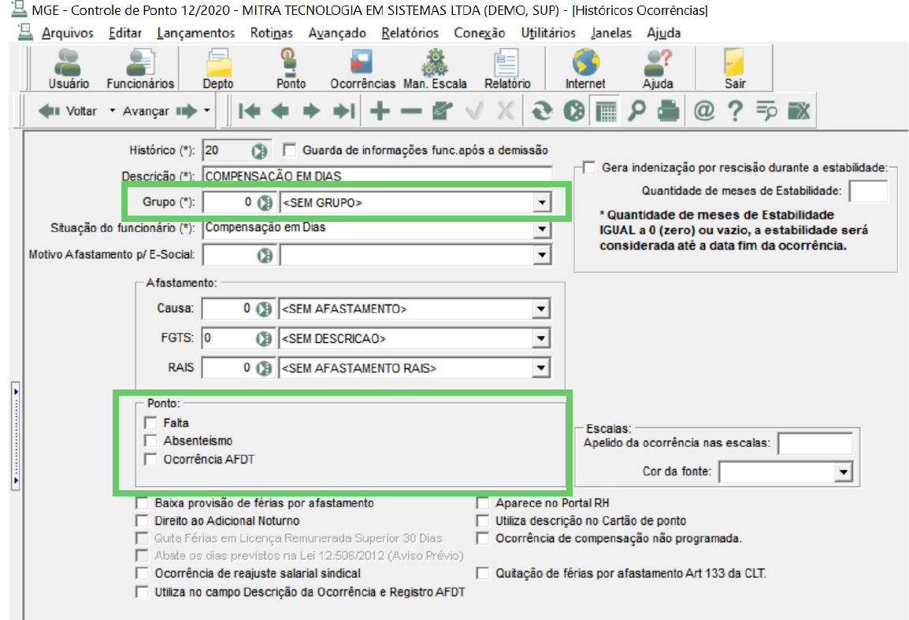This screenshot has width=909, height=620.
Task: Click the Sair exit icon
Action: point(734,69)
